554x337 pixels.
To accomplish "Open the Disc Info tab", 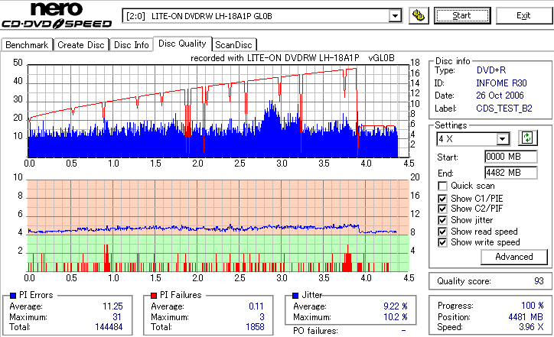I will [131, 45].
